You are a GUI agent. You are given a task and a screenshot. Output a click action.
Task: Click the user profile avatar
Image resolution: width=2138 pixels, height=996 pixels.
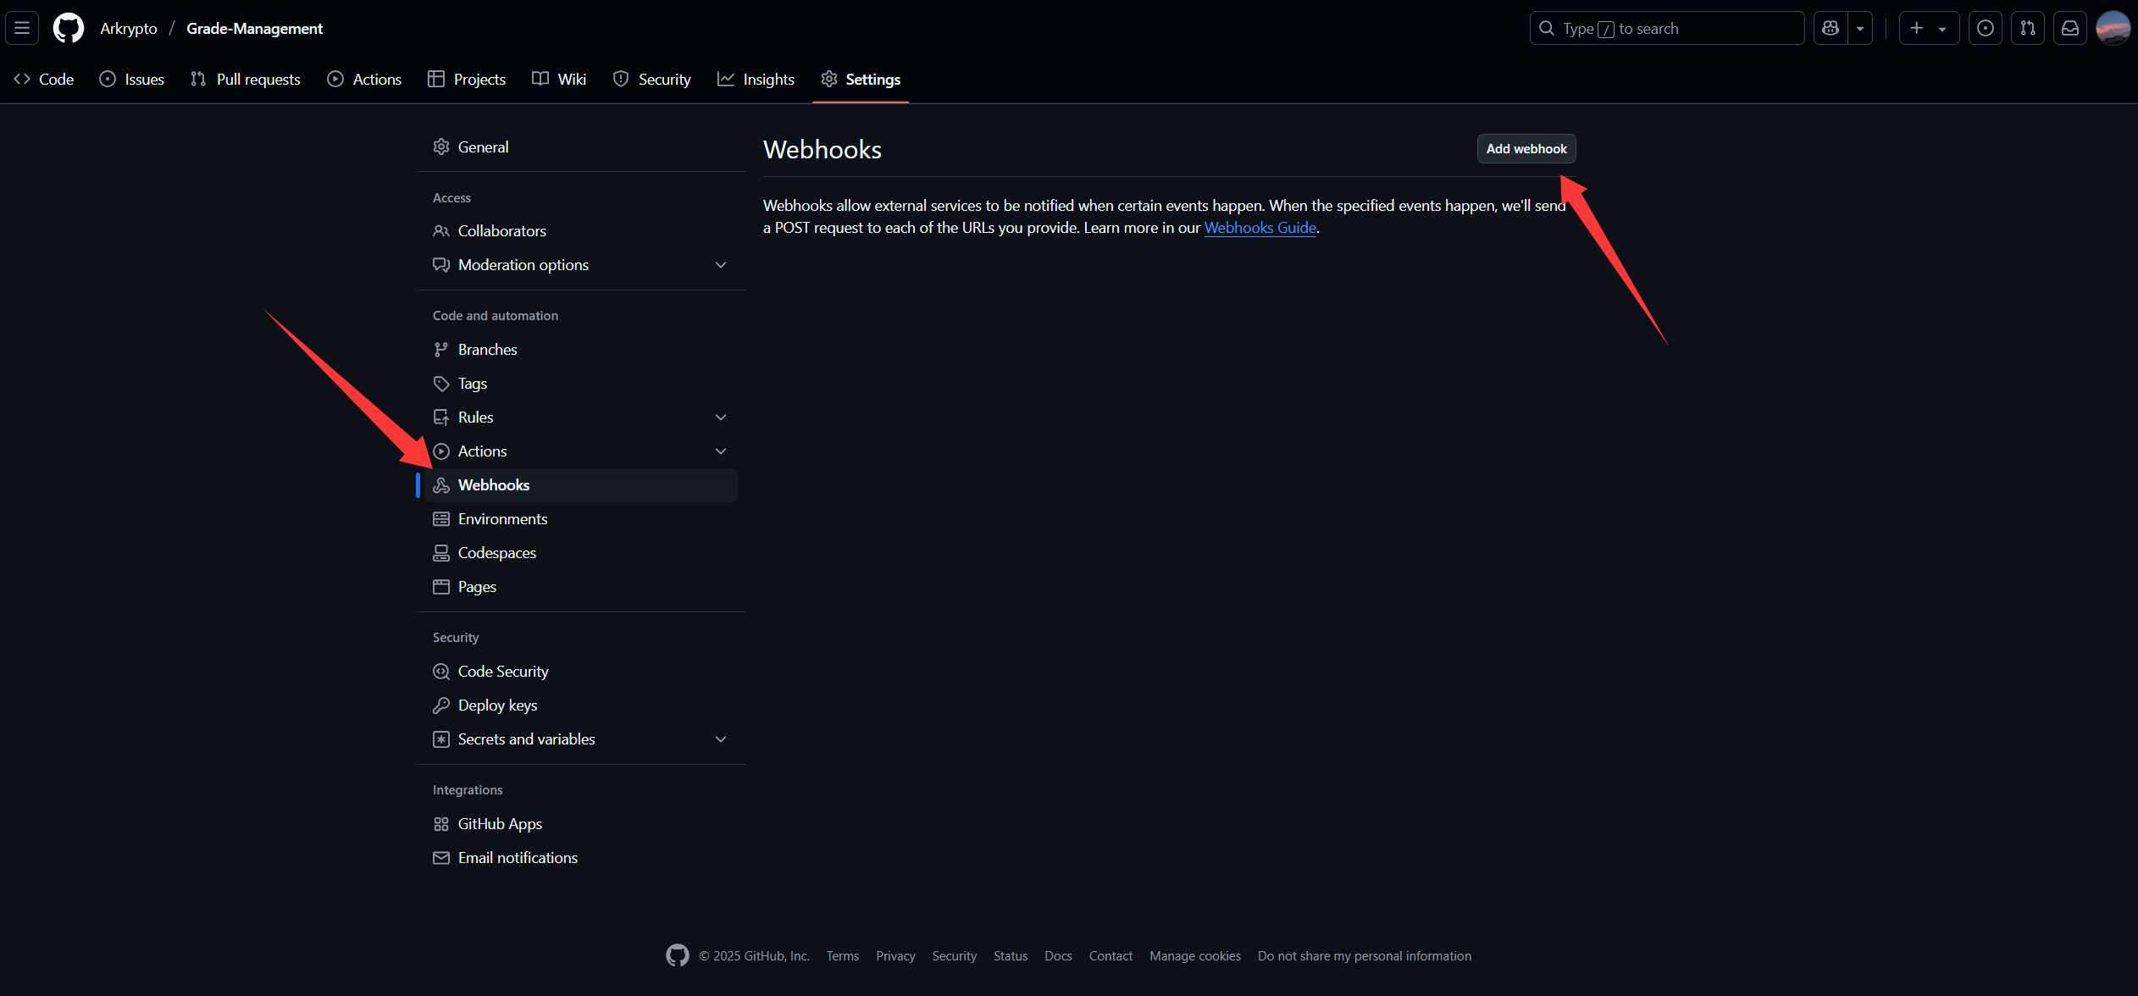point(2113,28)
